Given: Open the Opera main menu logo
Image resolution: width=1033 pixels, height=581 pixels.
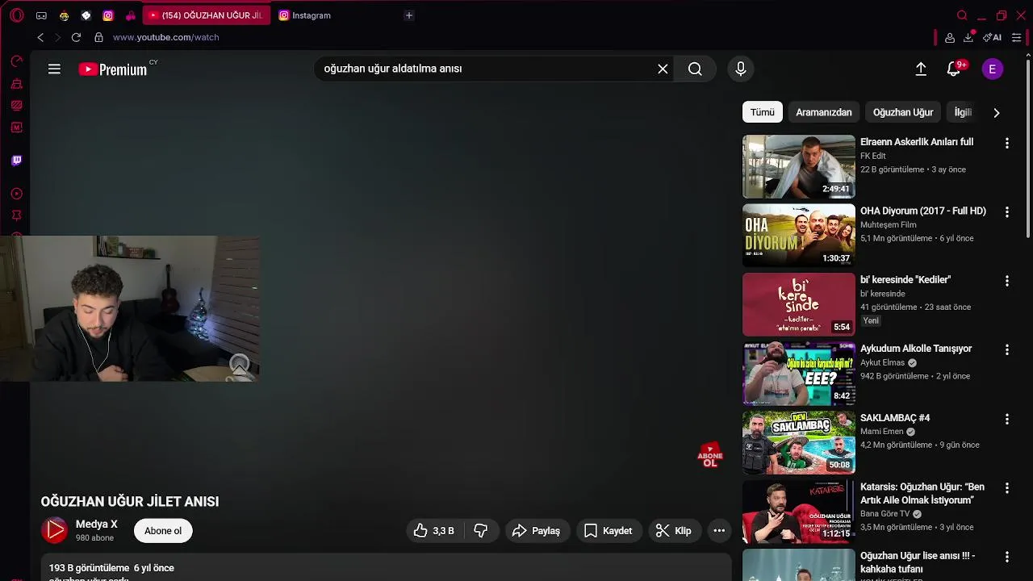Looking at the screenshot, I should 17,15.
